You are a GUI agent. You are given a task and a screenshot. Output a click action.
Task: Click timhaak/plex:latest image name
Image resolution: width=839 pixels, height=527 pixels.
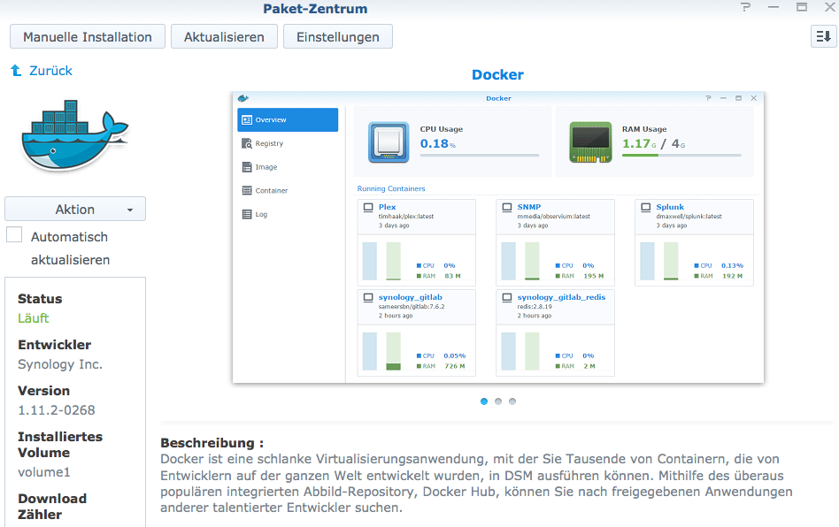point(406,217)
